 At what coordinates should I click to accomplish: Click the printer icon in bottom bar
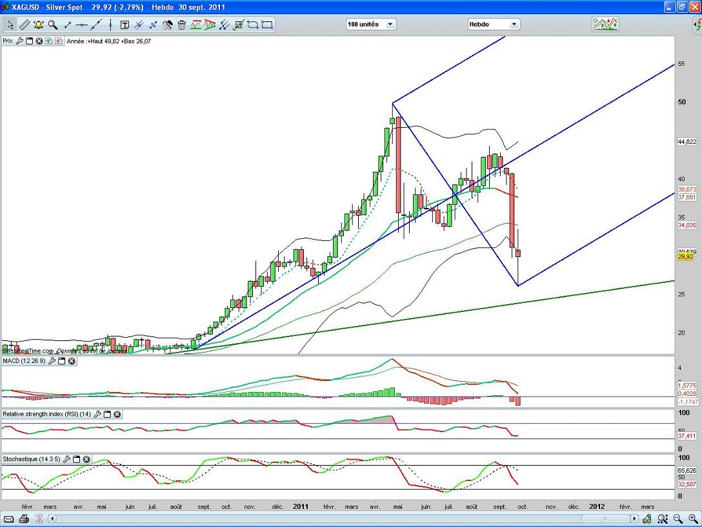click(x=24, y=519)
